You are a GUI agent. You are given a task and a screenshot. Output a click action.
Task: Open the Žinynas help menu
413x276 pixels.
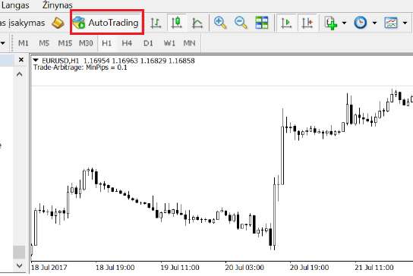(58, 5)
